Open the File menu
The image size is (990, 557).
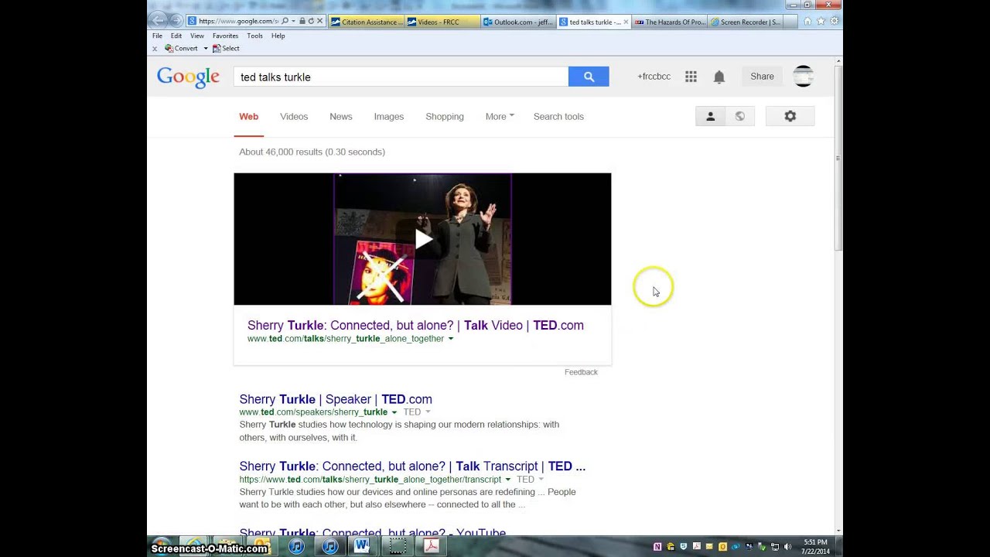(x=157, y=36)
